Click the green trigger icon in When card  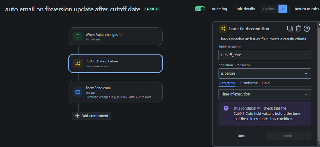point(78,37)
